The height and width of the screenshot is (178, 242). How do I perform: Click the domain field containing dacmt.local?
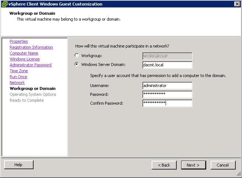[167, 65]
